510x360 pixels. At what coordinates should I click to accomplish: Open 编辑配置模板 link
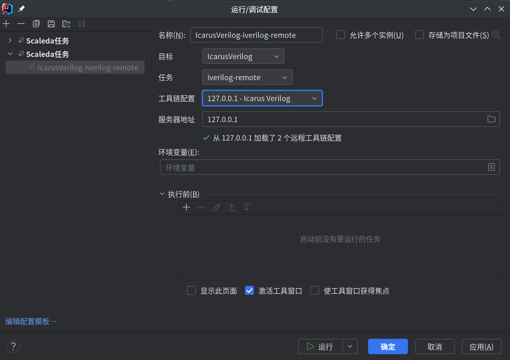[x=31, y=321]
